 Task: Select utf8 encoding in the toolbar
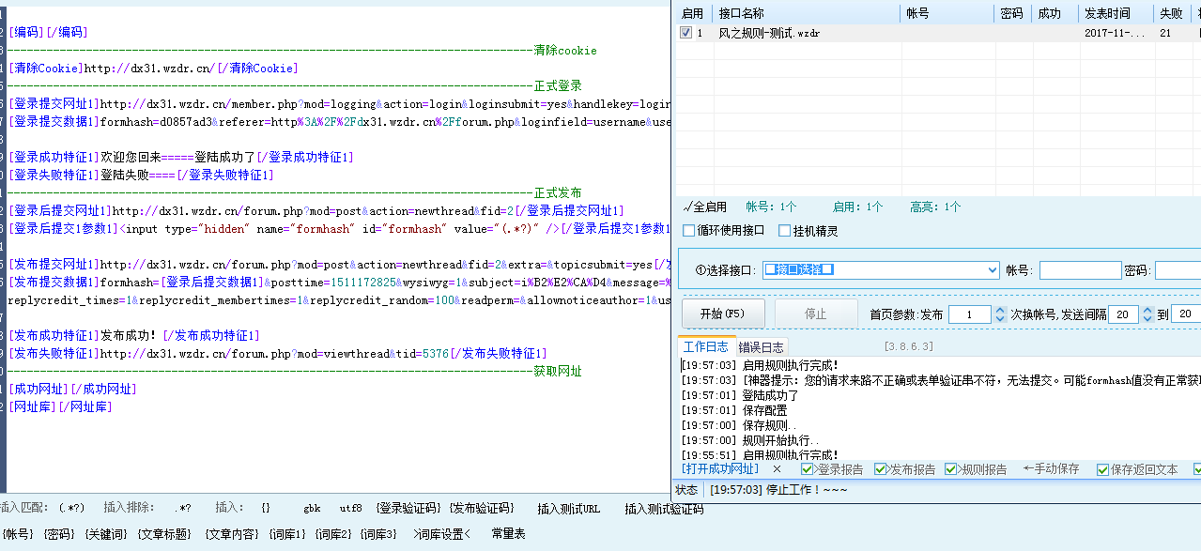click(350, 507)
